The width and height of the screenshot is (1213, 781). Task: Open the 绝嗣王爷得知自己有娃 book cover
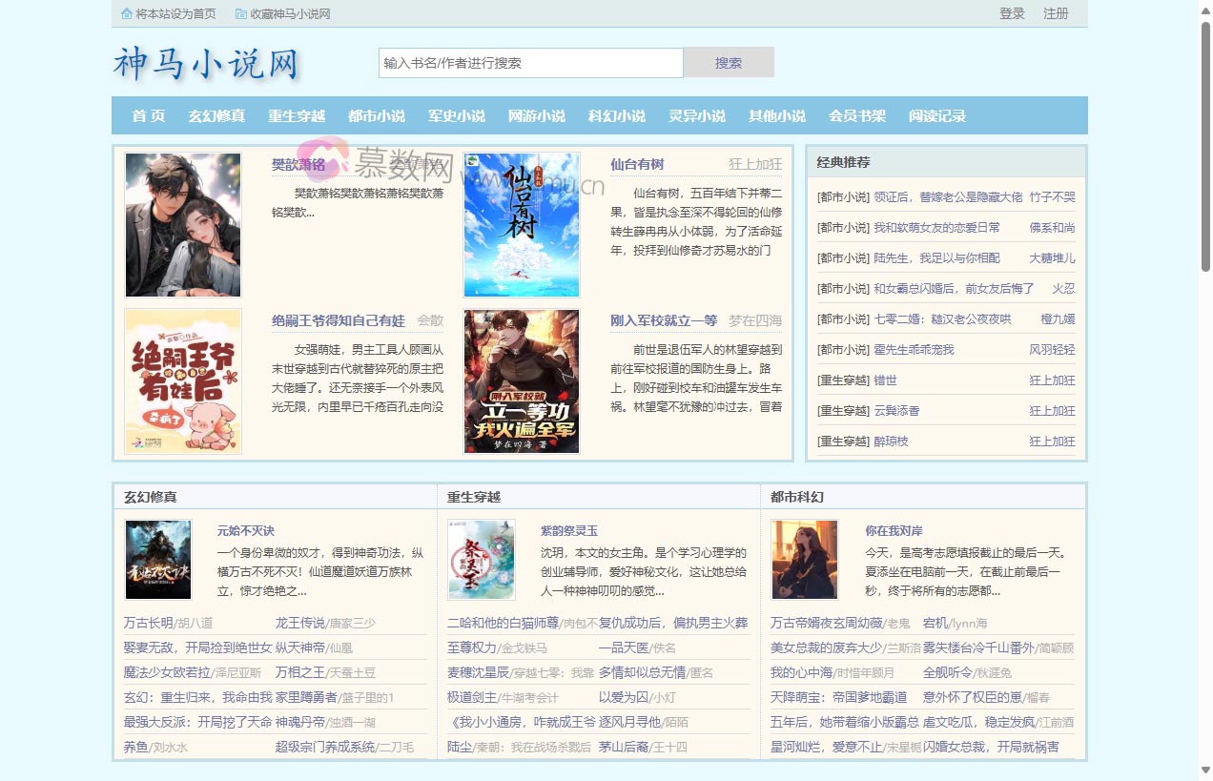pyautogui.click(x=183, y=381)
